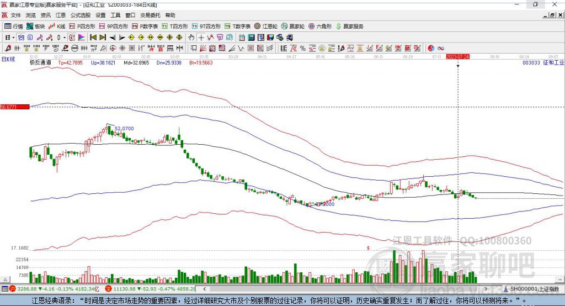Image resolution: width=565 pixels, height=306 pixels.
Task: Click the Tp=42.7895 indicator value
Action: coord(70,62)
